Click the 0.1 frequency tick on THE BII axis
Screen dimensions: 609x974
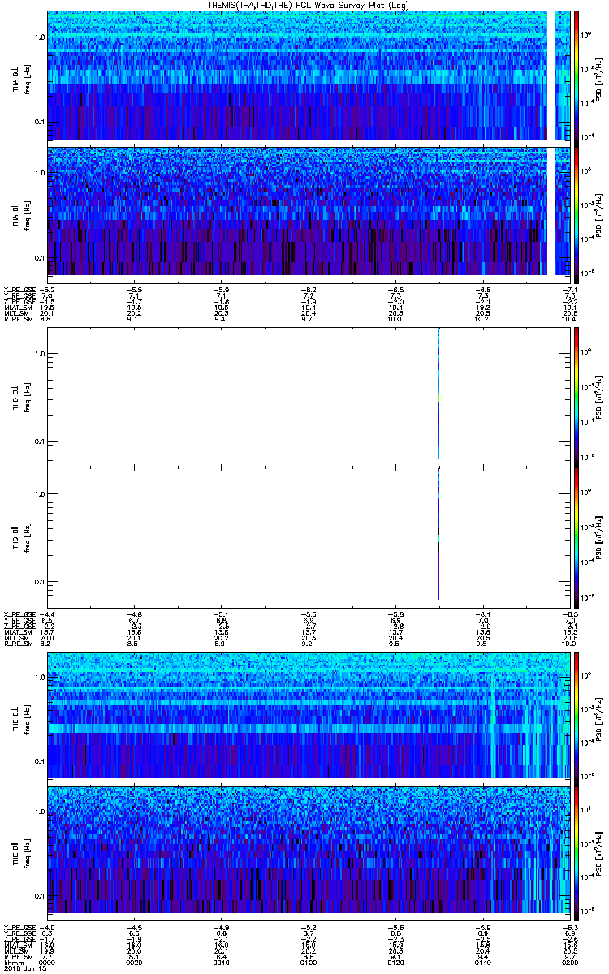40,896
